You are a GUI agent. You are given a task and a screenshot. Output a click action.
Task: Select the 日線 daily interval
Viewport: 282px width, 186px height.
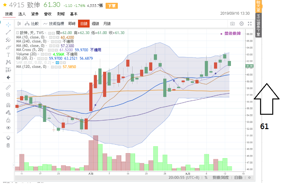(84, 24)
